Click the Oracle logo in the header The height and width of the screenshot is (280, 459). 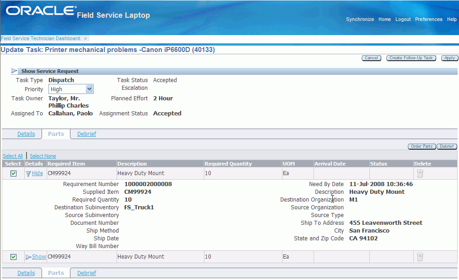(41, 11)
